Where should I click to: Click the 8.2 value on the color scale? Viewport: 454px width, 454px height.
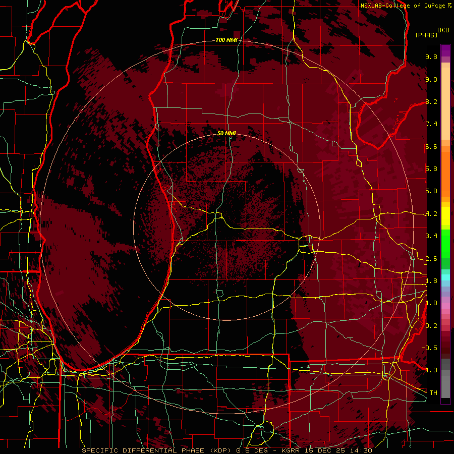pos(431,101)
